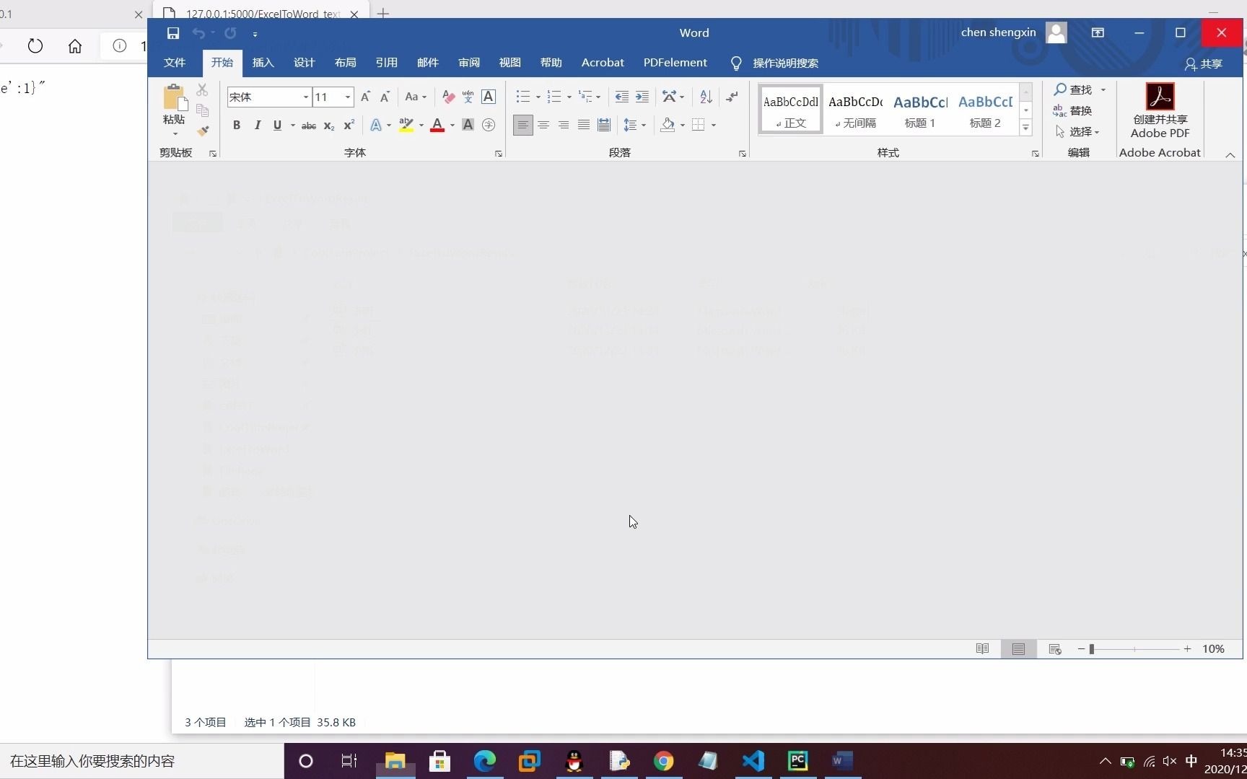
Task: Click the Sort A-Z icon
Action: coord(706,97)
